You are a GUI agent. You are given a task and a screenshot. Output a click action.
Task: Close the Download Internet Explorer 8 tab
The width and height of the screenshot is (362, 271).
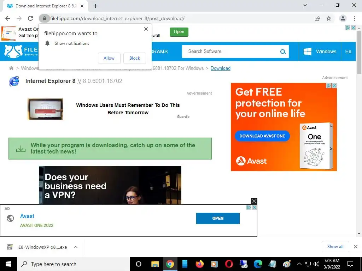coord(82,6)
